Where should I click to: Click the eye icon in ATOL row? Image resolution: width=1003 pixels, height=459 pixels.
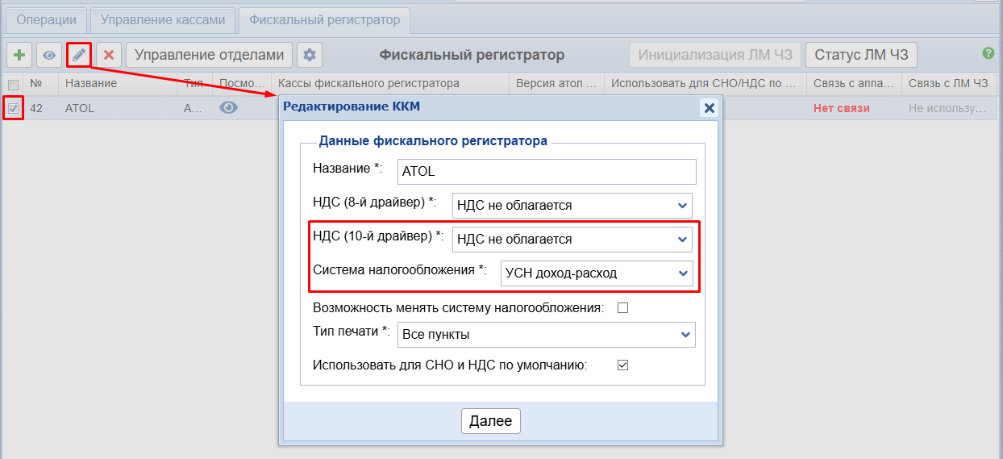click(229, 108)
